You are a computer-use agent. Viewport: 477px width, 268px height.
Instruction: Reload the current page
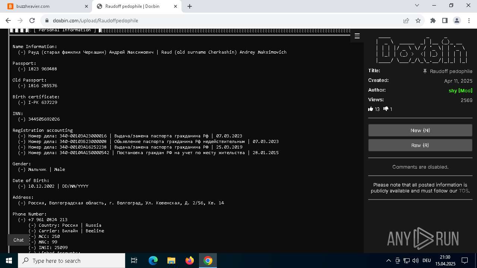tap(32, 20)
